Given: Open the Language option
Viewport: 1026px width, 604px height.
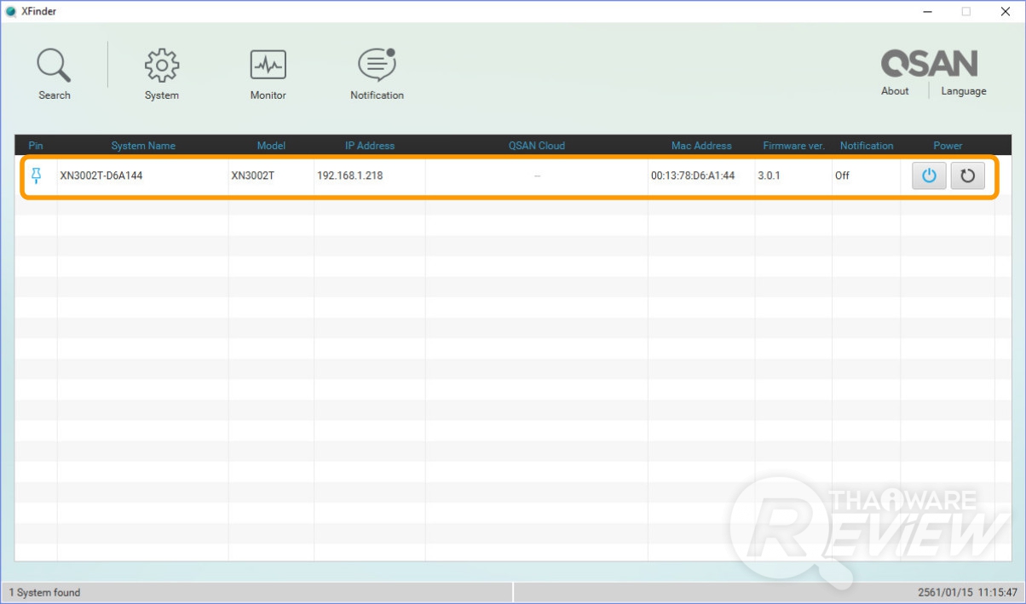Looking at the screenshot, I should point(964,91).
